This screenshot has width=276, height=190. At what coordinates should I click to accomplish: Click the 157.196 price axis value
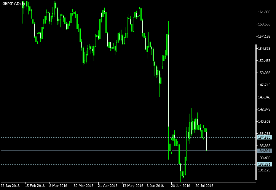pyautogui.click(x=264, y=36)
